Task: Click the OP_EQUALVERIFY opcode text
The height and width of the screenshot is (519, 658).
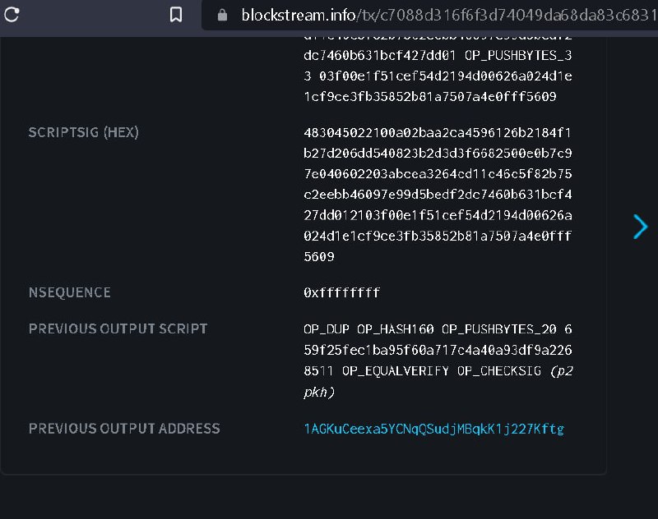Action: tap(396, 370)
